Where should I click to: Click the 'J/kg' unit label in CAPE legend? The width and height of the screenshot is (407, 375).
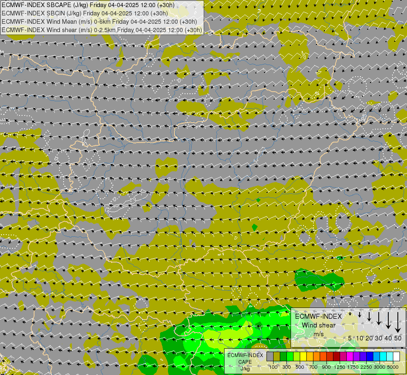(245, 369)
